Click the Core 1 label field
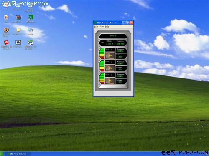Image resolution: width=209 pixels, height=156 pixels. [x=110, y=62]
